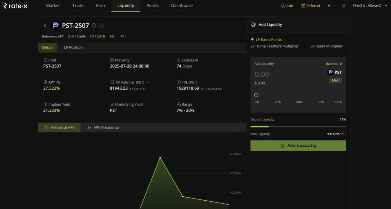Click the Maturity calendar icon
Screen dimensions: 391x209
pyautogui.click(x=112, y=60)
